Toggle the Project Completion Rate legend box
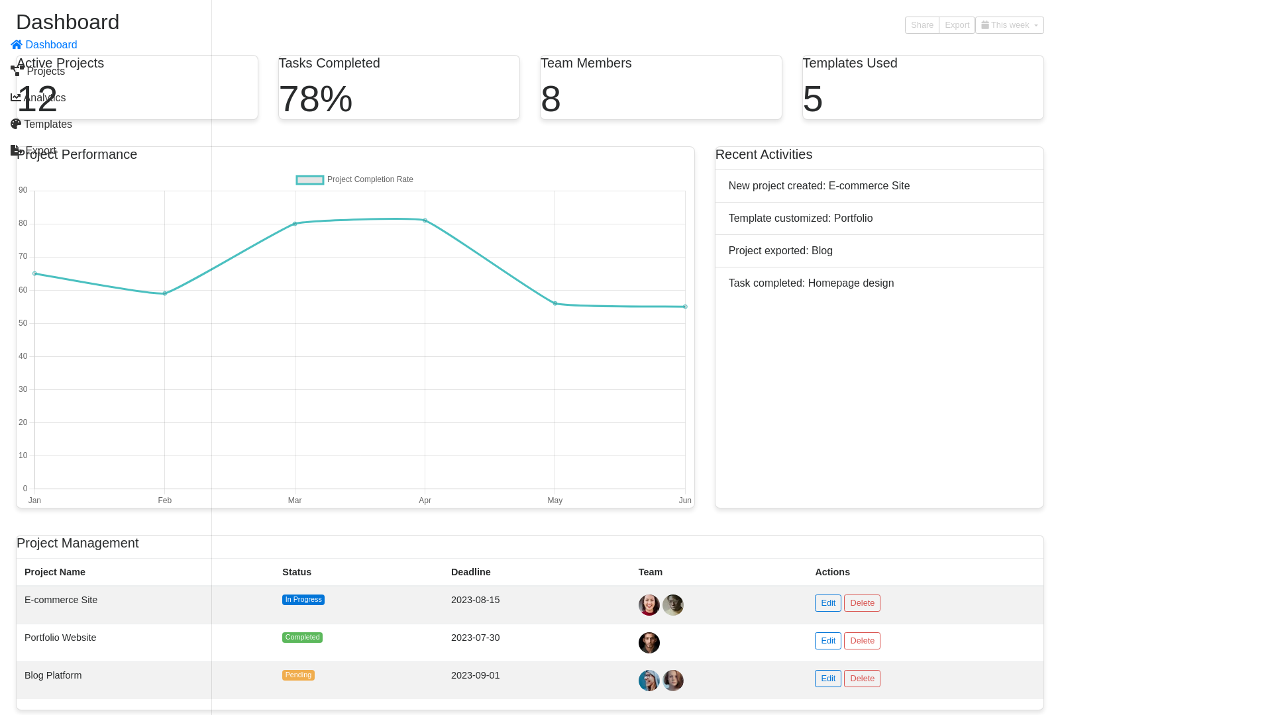This screenshot has height=715, width=1272. [310, 180]
